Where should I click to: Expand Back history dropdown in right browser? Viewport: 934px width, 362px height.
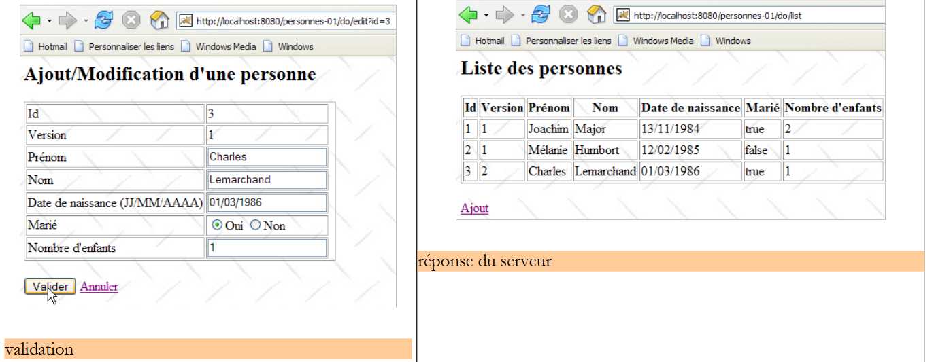486,15
